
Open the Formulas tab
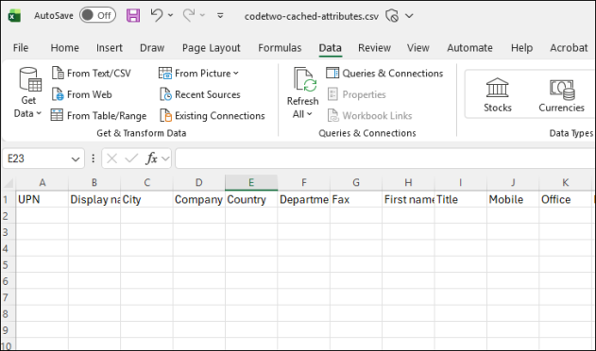280,48
